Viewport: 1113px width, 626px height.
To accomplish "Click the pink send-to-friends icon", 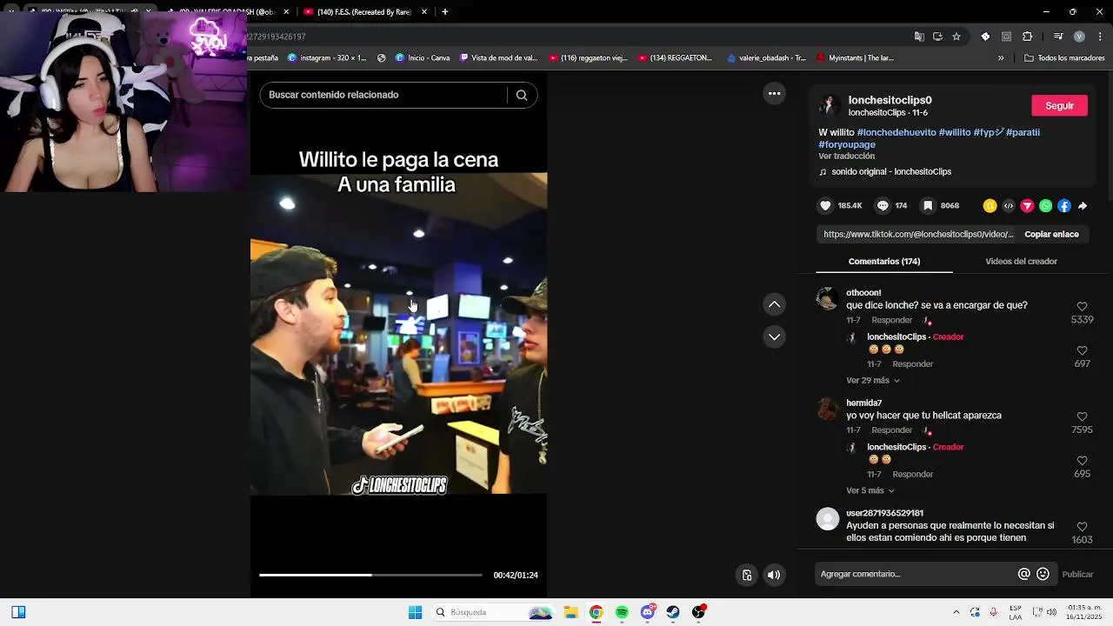I will coord(1027,206).
